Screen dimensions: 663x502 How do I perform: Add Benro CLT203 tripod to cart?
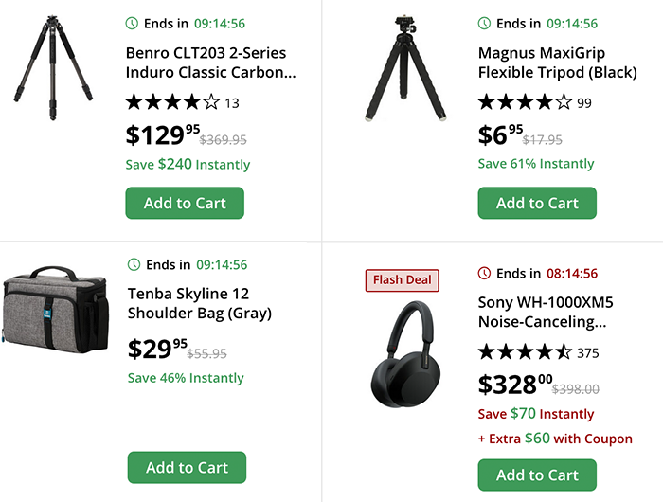coord(185,203)
